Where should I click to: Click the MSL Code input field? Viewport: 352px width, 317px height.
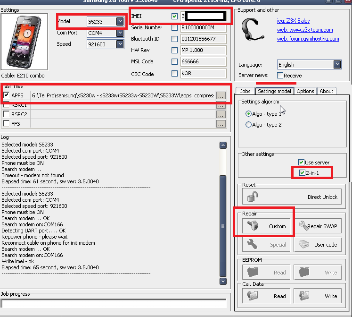(204, 61)
